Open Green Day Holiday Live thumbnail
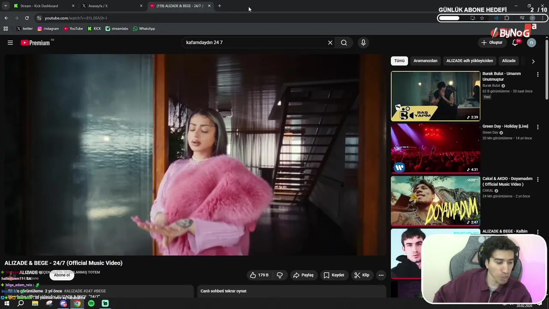Image resolution: width=549 pixels, height=309 pixels. (435, 148)
